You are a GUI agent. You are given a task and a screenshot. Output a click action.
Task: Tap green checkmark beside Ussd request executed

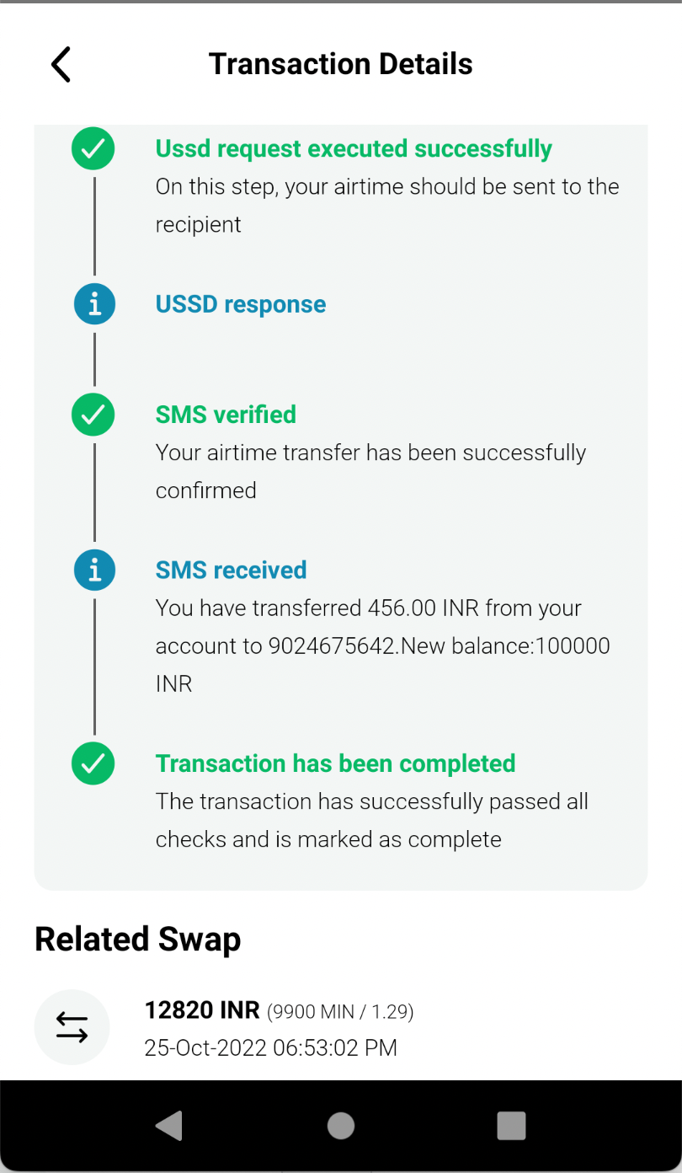pyautogui.click(x=93, y=149)
